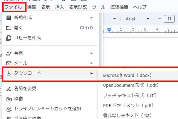Open the Arial font dropdown
Screen dimensions: 178x119
pyautogui.click(x=137, y=19)
